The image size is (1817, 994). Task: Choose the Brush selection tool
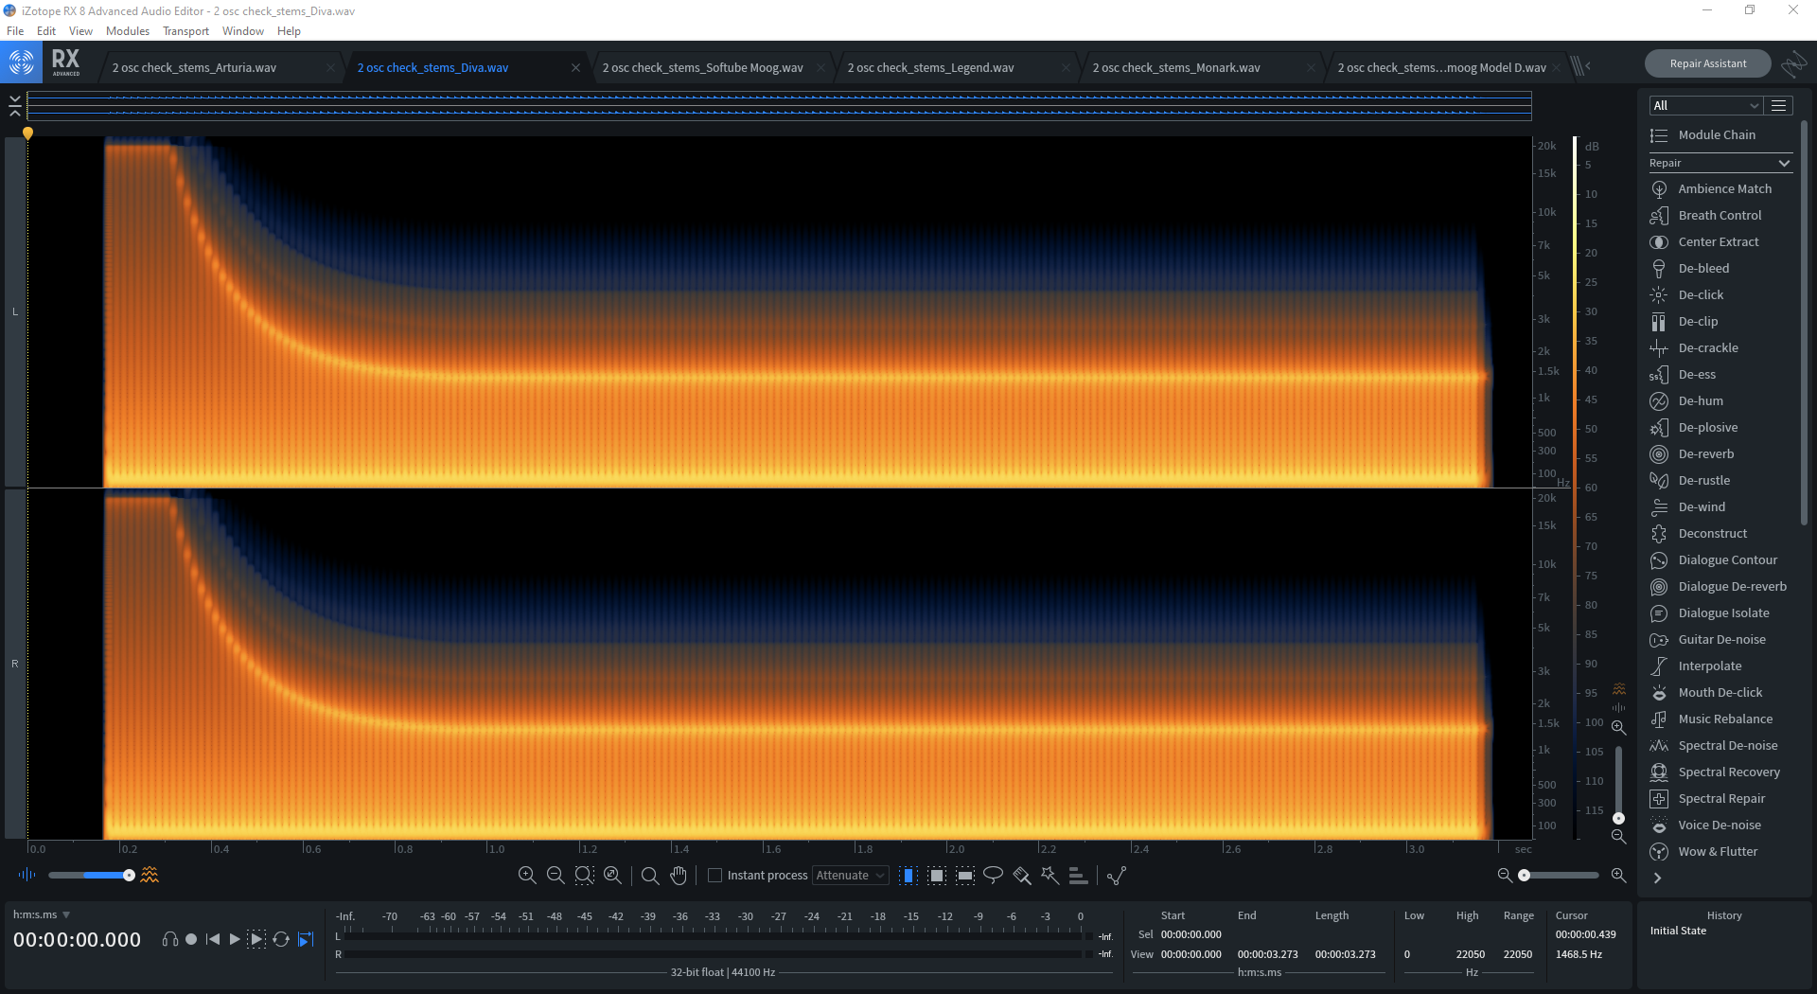point(1021,875)
